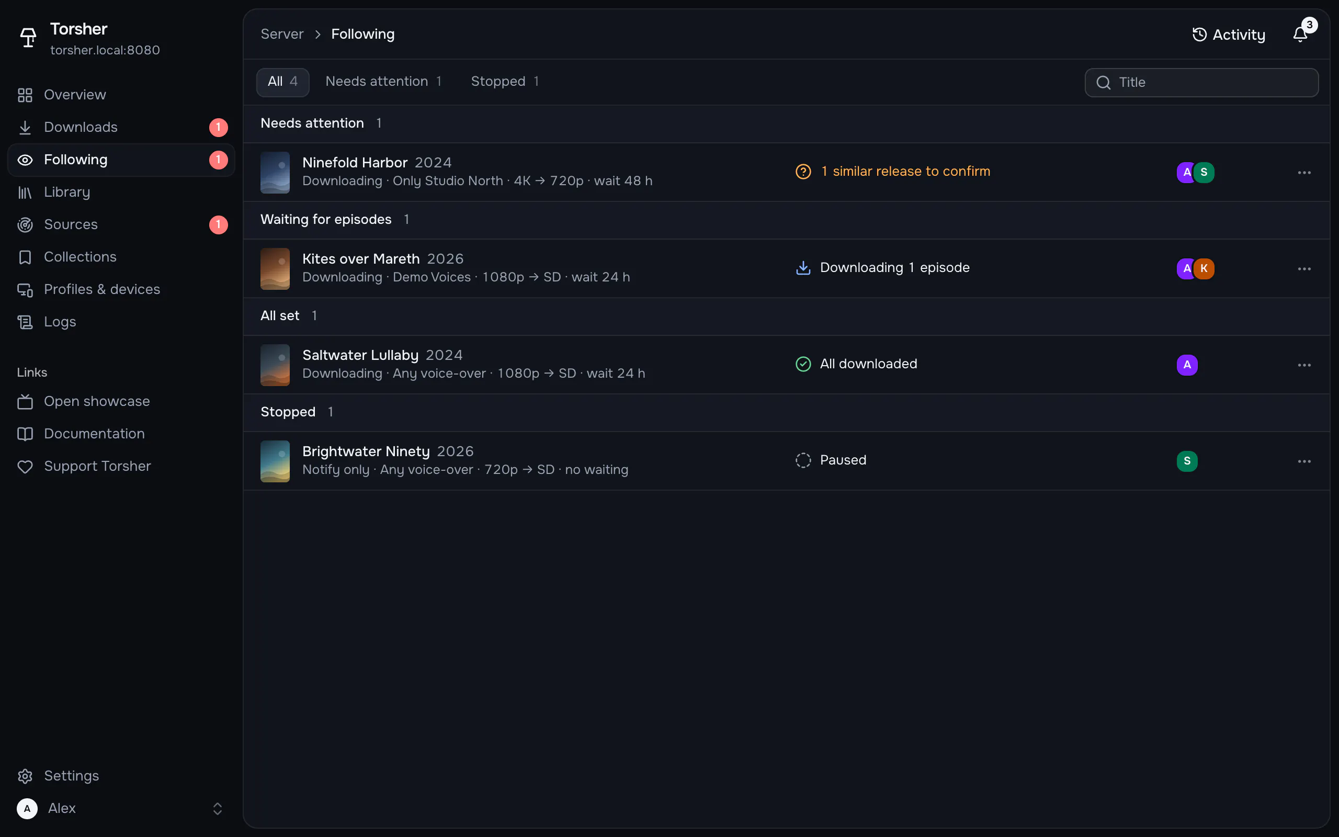Click the K avatar on Kites over Mareth
1339x837 pixels.
1204,268
